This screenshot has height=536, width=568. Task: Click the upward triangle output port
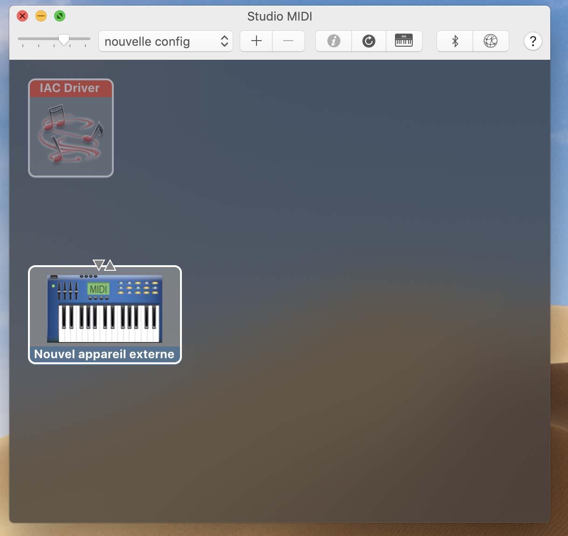pyautogui.click(x=110, y=265)
